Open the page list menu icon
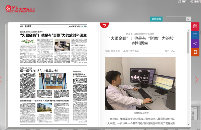Image resolution: width=201 pixels, height=130 pixels. tap(195, 35)
